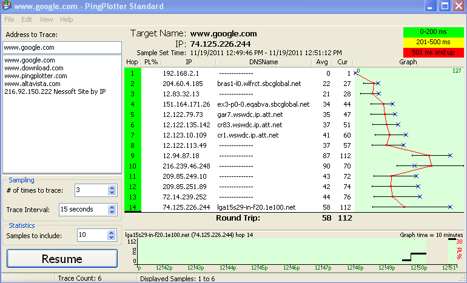Screen dimensions: 467x283
Task: Click IP 216.239.46.248 in hop 10 row
Action: coord(186,166)
